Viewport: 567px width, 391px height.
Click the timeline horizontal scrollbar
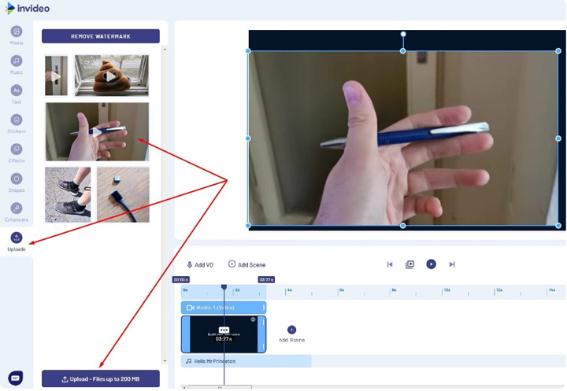(x=220, y=387)
